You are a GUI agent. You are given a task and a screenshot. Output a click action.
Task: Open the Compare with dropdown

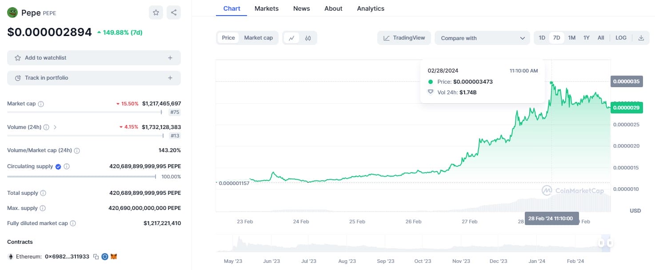point(483,38)
